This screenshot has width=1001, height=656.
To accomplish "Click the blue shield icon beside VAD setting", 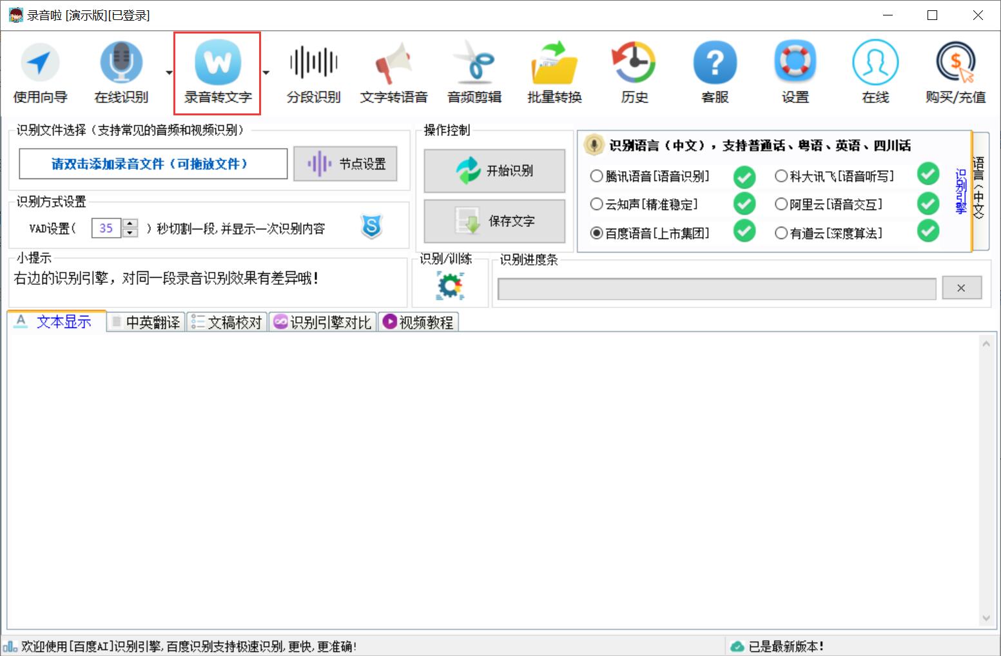I will tap(372, 227).
